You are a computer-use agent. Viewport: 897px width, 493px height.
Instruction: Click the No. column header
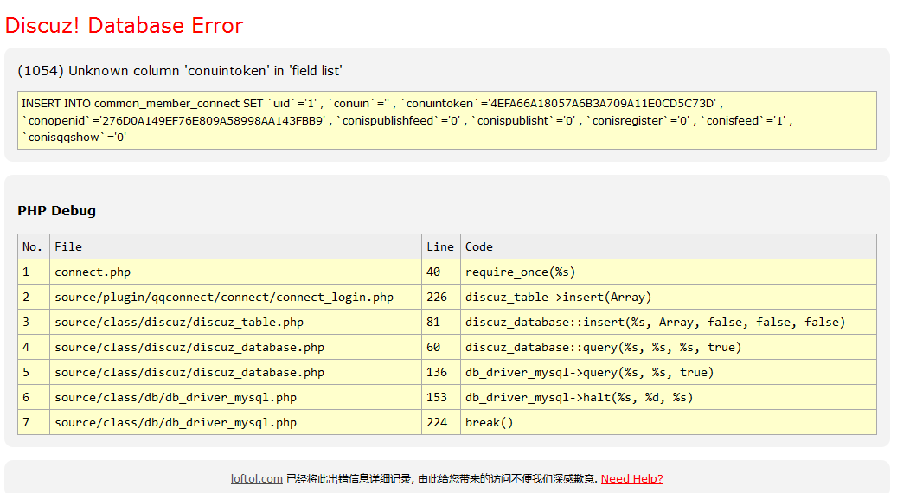pyautogui.click(x=34, y=246)
